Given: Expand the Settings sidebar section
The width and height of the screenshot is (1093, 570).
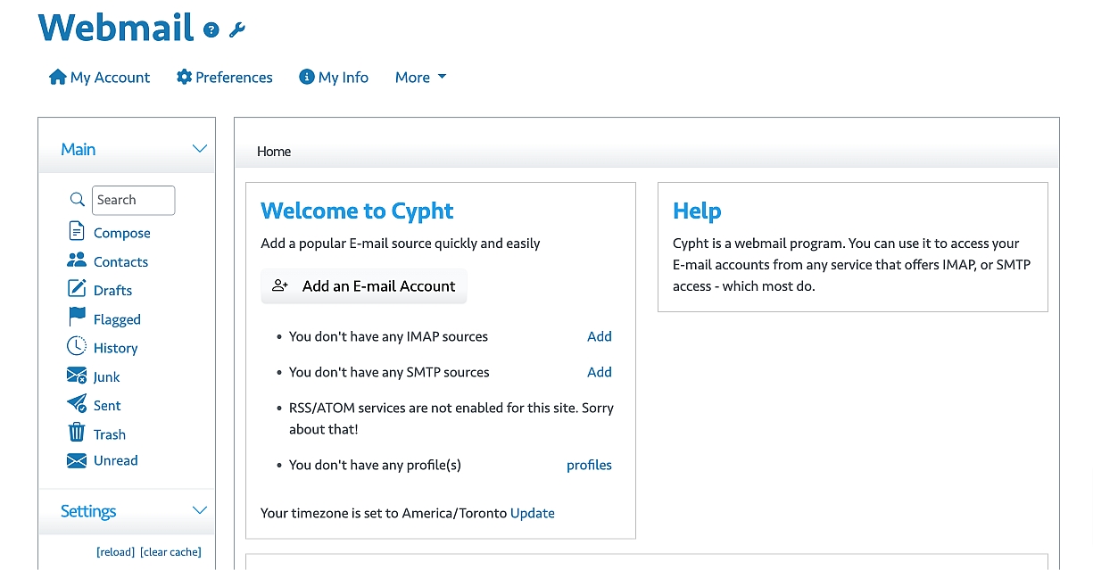Looking at the screenshot, I should [x=200, y=511].
